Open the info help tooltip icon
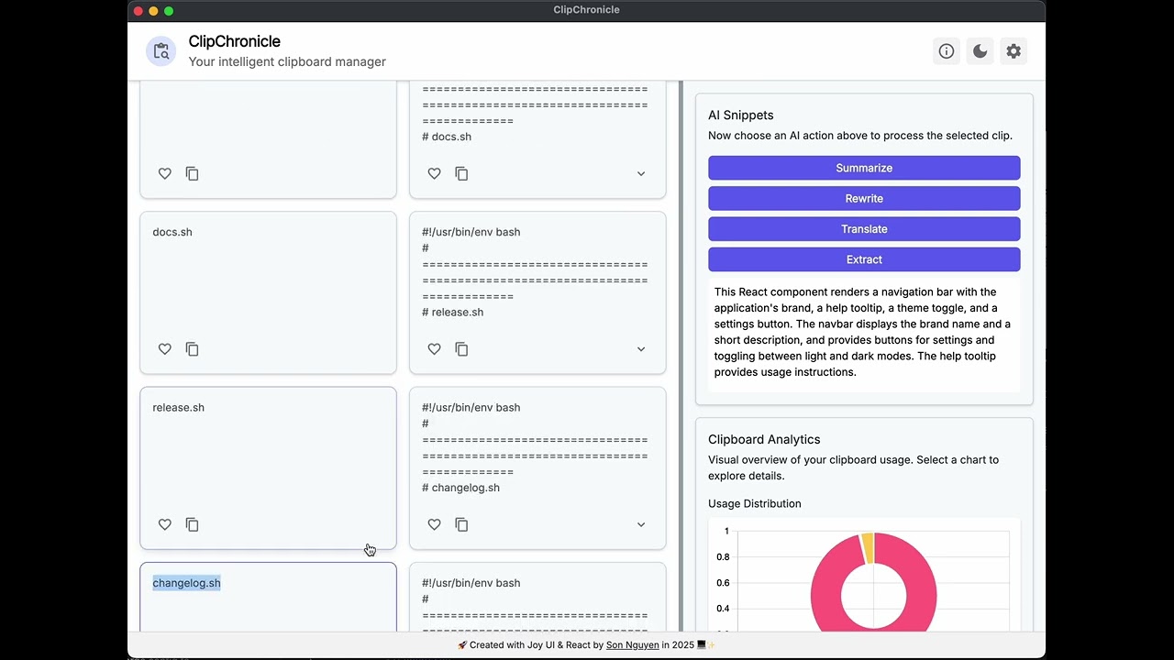 947,51
